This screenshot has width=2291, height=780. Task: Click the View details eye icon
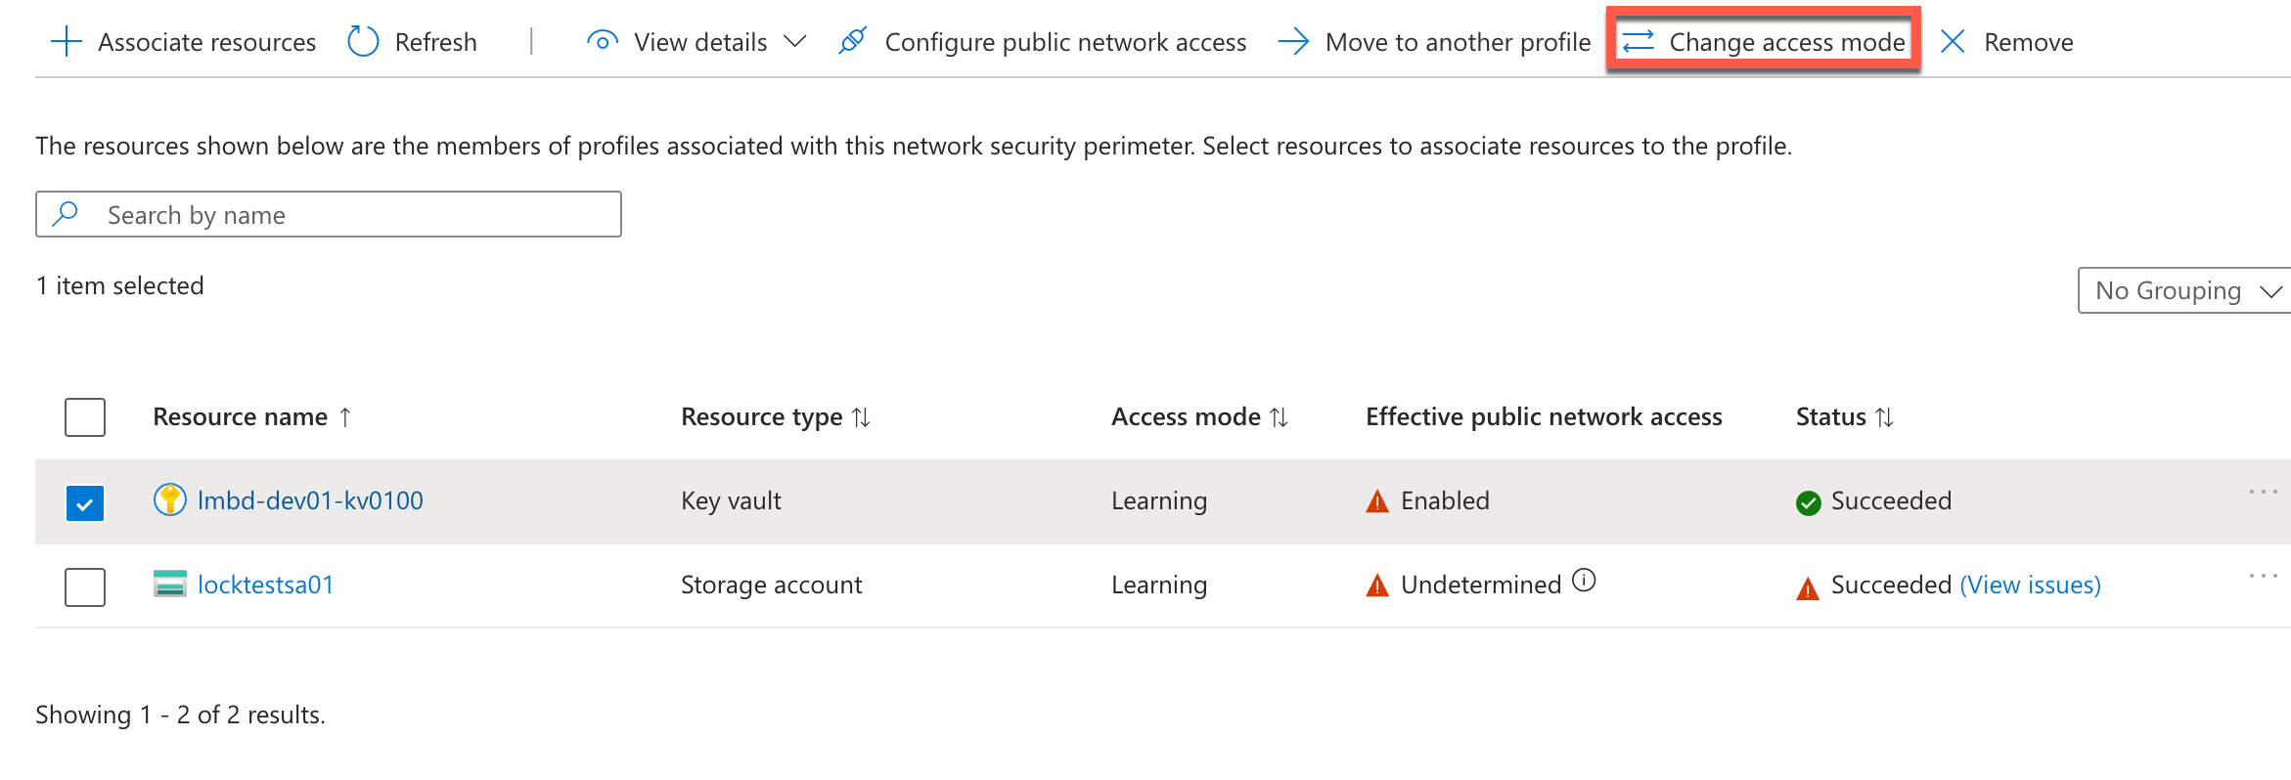[x=602, y=42]
